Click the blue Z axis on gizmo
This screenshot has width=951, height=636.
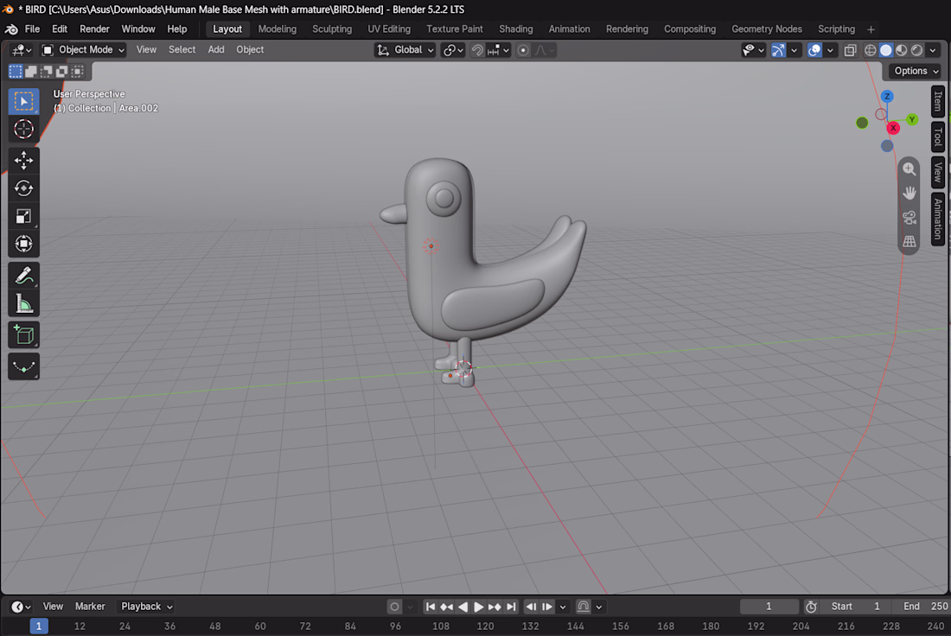point(887,97)
